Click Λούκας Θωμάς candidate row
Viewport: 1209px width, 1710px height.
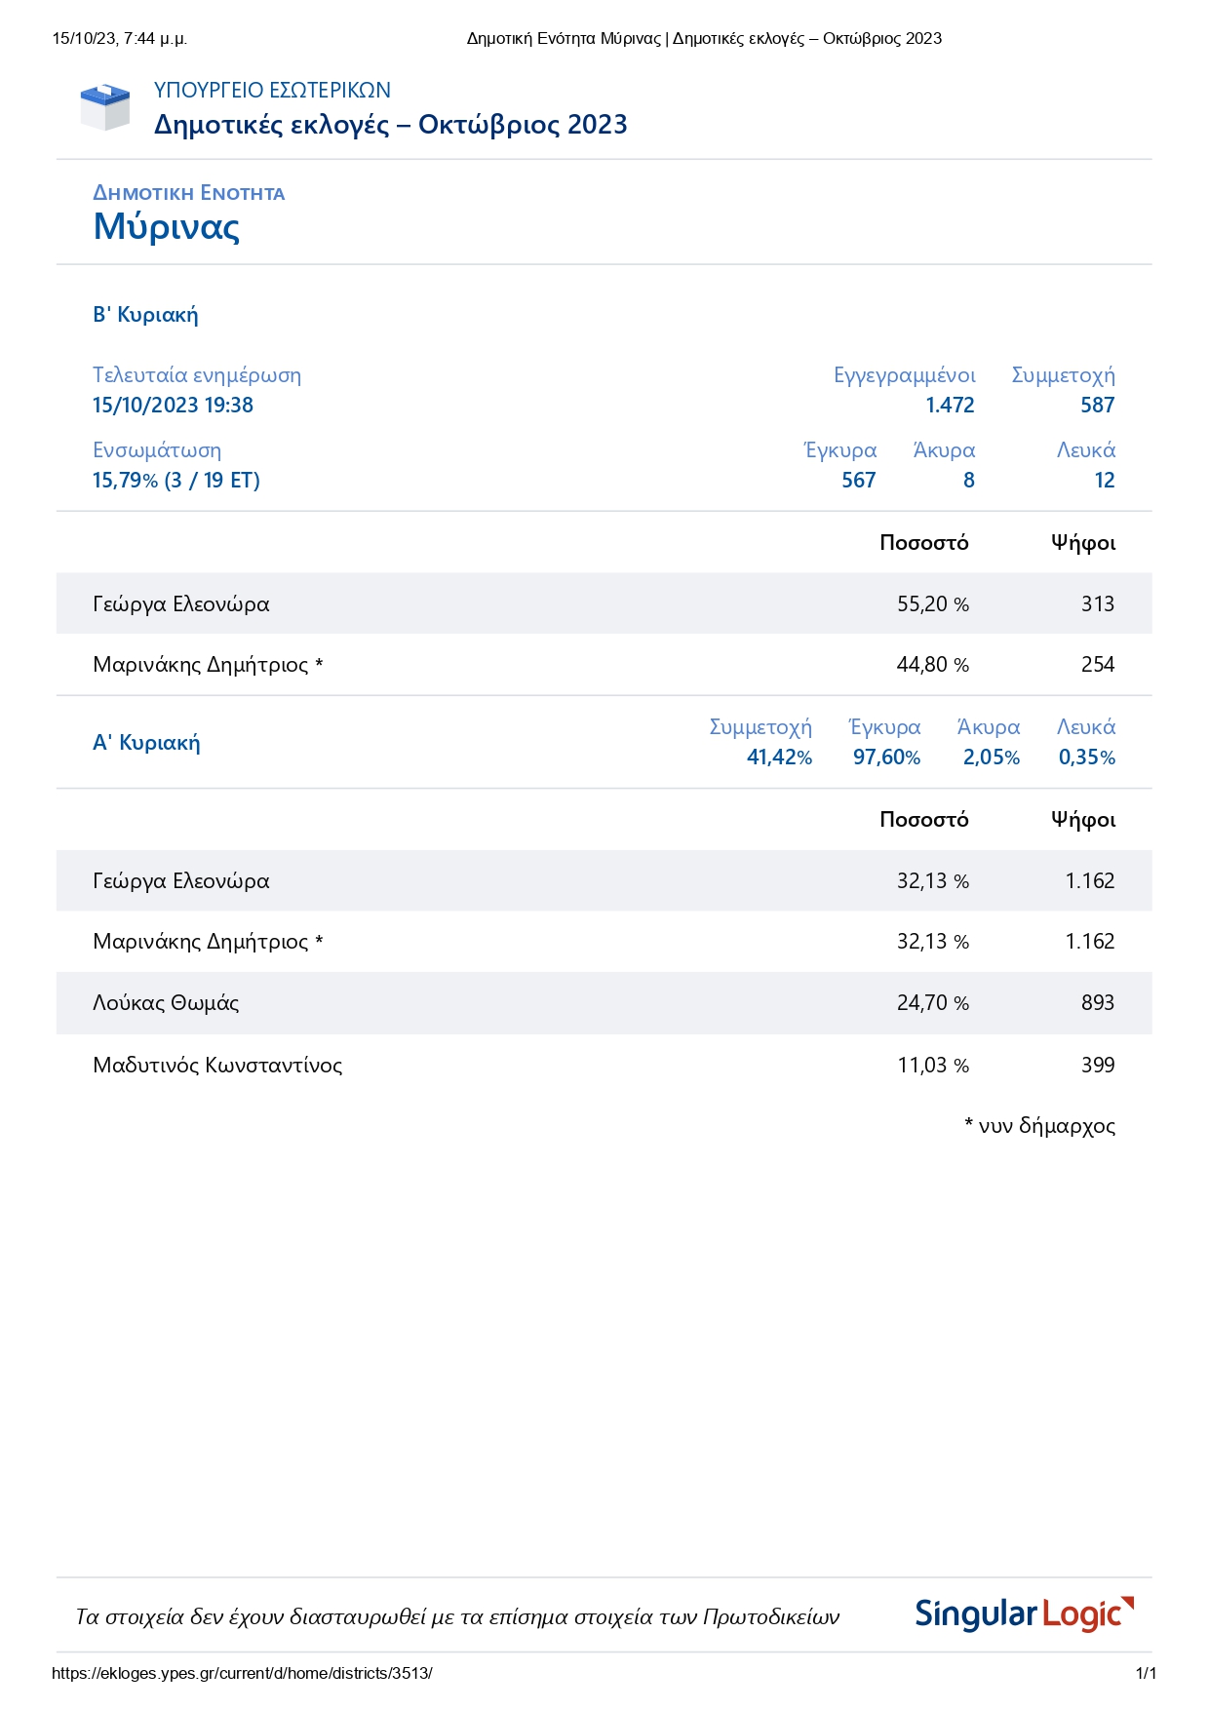166,1003
